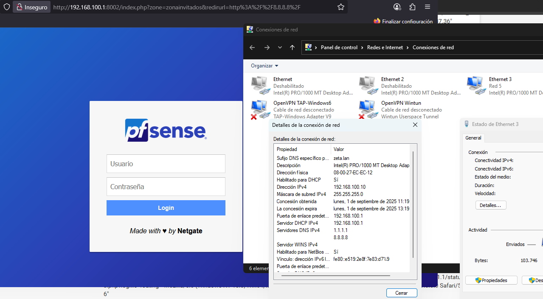This screenshot has width=543, height=299.
Task: Switch to the General tab
Action: pyautogui.click(x=473, y=138)
